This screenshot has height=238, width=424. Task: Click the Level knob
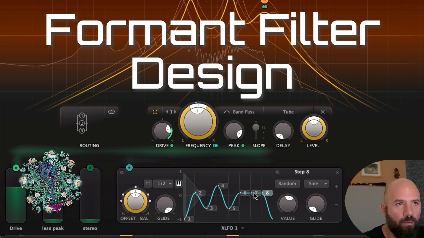[x=314, y=129]
